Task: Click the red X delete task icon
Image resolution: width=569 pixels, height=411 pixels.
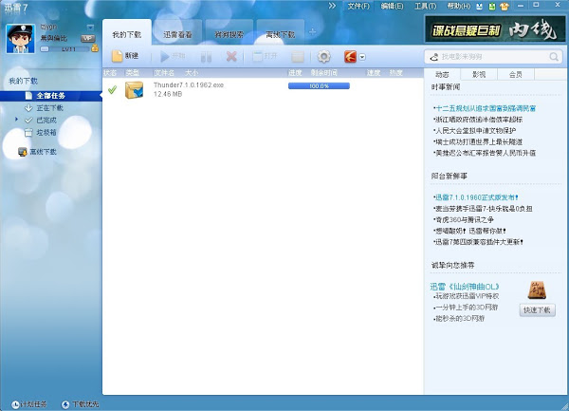Action: (231, 56)
